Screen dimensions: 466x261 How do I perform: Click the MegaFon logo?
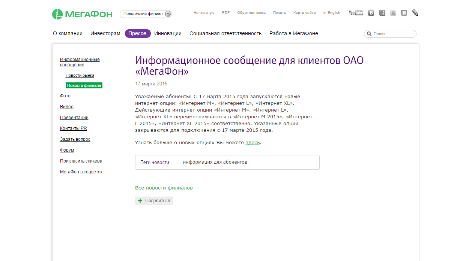point(82,14)
